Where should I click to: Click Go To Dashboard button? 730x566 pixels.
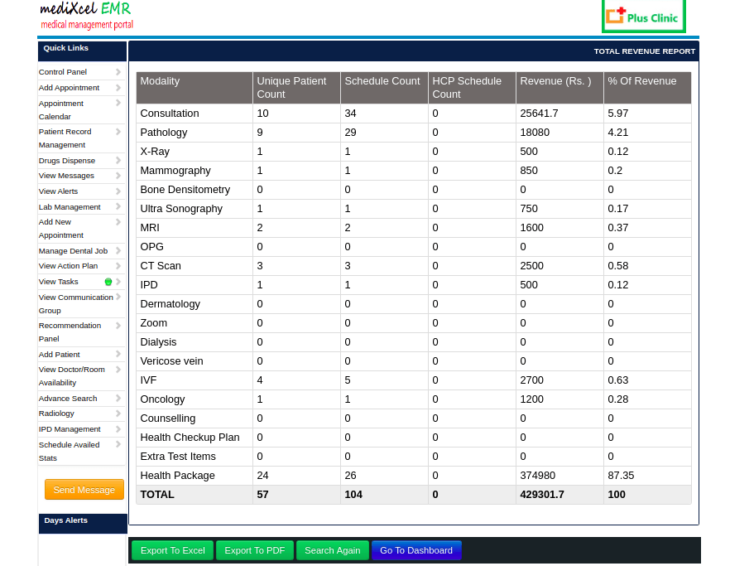[416, 550]
